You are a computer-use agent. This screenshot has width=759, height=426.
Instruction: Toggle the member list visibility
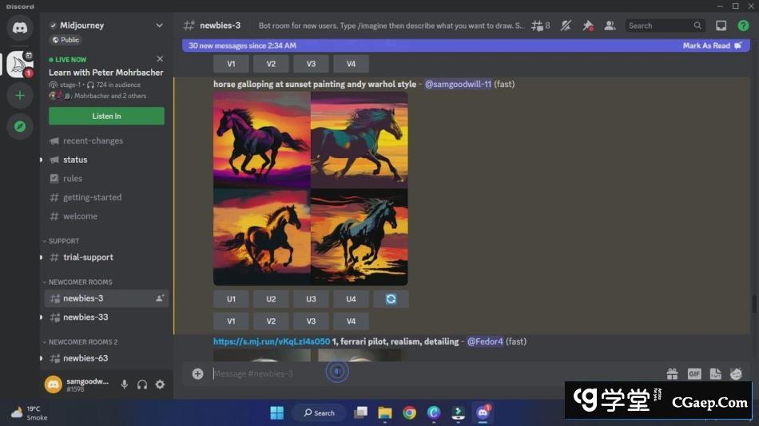pyautogui.click(x=610, y=26)
